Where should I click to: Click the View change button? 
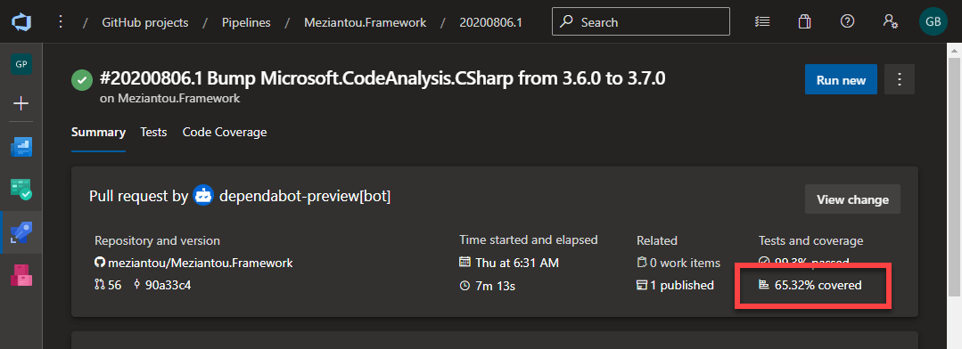(x=853, y=199)
